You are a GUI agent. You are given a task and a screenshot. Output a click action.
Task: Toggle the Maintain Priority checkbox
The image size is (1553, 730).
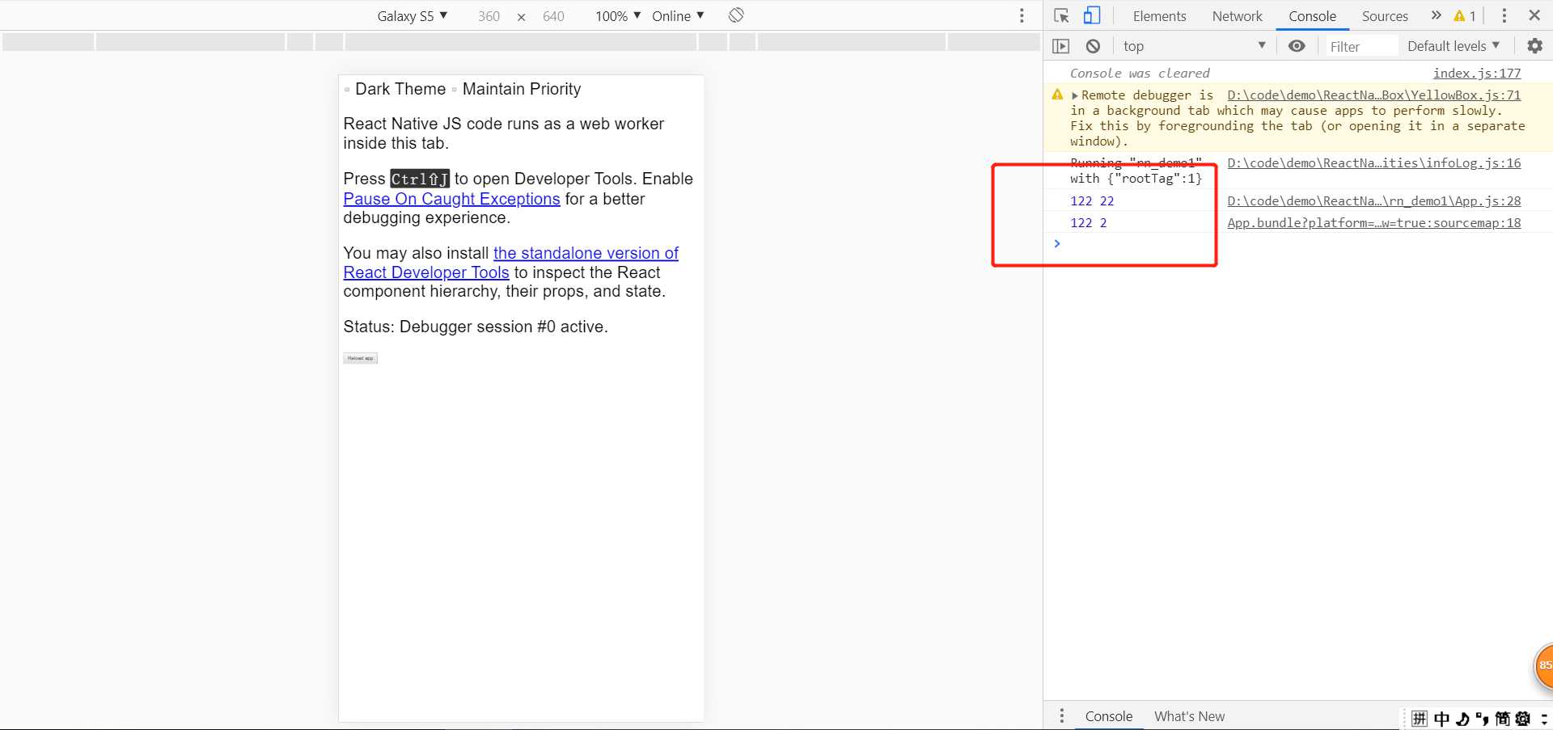[x=455, y=90]
